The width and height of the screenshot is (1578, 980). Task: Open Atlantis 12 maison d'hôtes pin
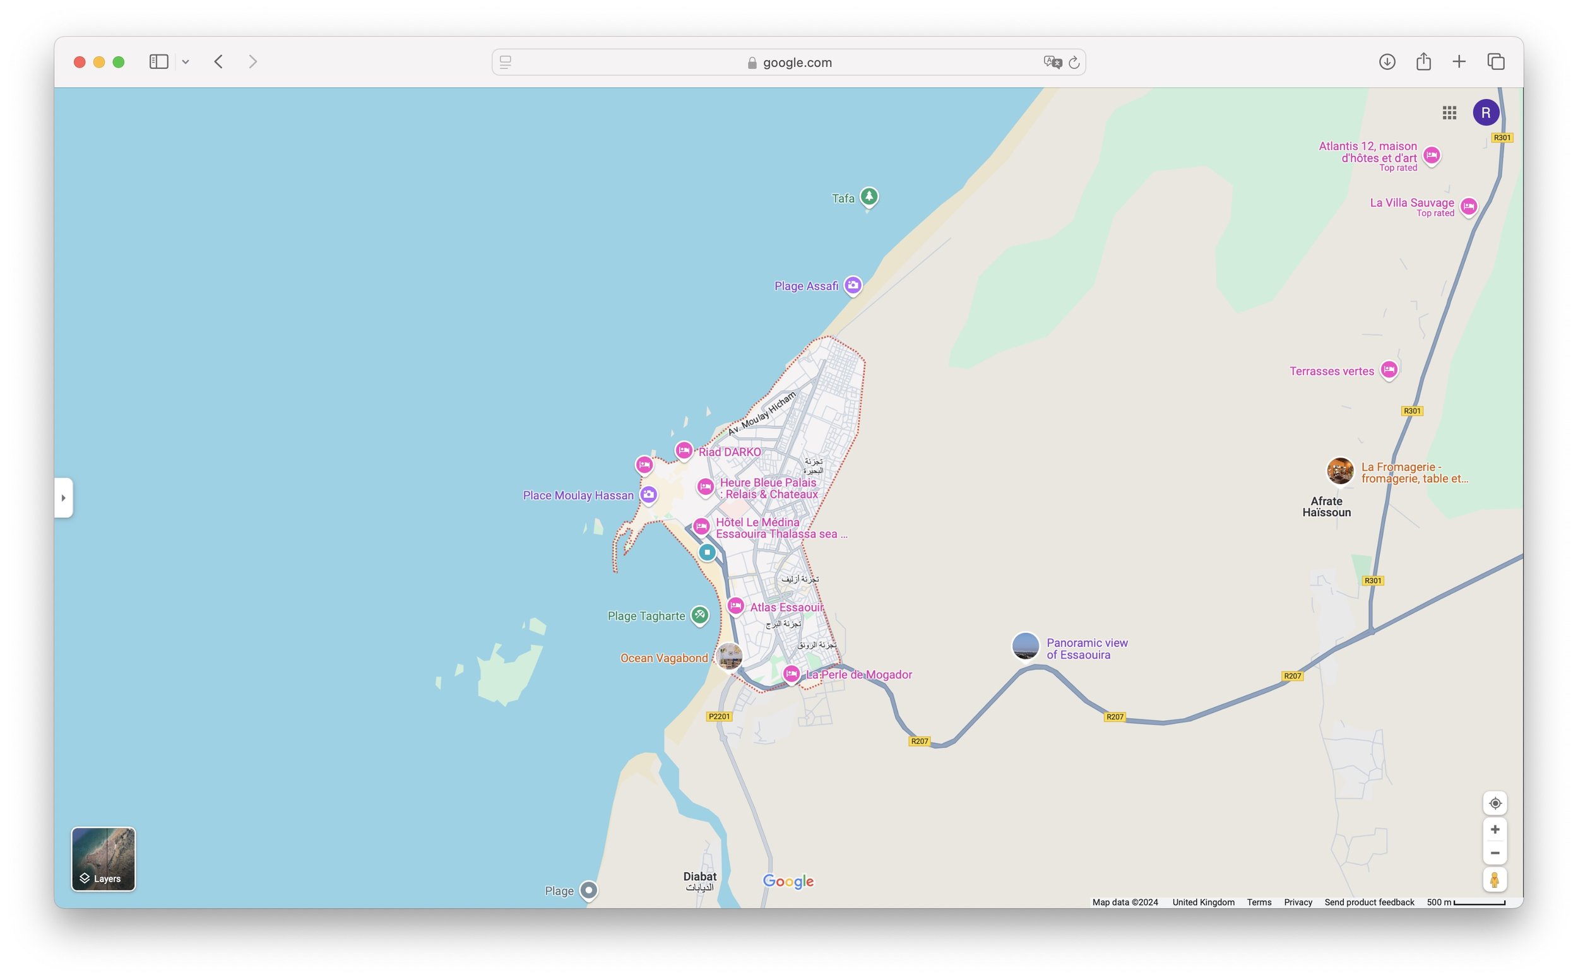click(x=1432, y=156)
